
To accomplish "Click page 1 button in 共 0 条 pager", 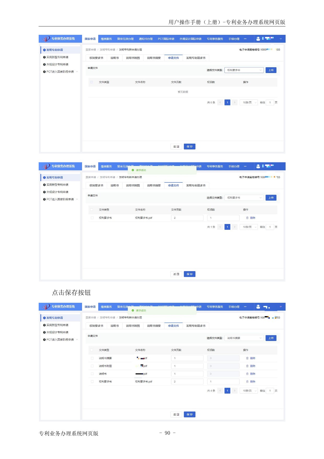I will click(x=227, y=103).
